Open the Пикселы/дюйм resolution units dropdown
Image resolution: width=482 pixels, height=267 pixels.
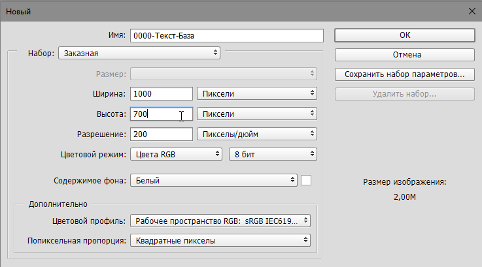(257, 134)
